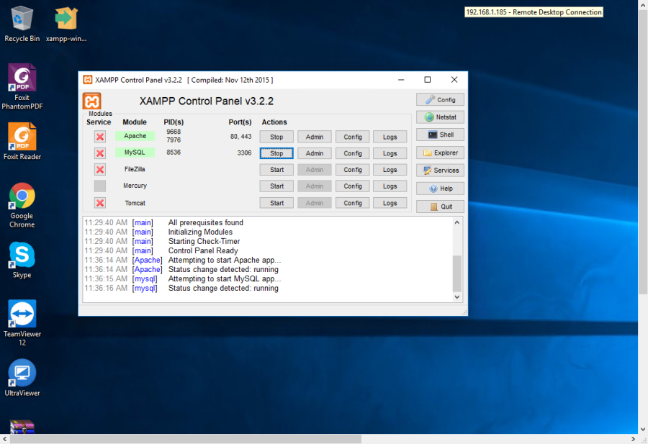Start the FileZilla module

pos(276,170)
